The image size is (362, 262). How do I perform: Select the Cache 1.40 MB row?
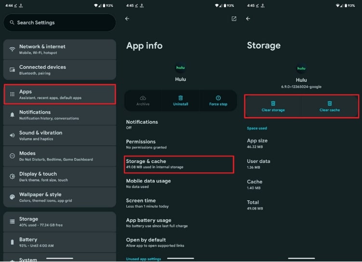(302, 184)
